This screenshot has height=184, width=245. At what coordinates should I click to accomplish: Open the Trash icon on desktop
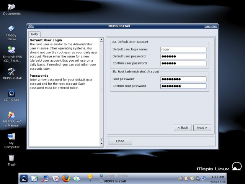pyautogui.click(x=12, y=160)
